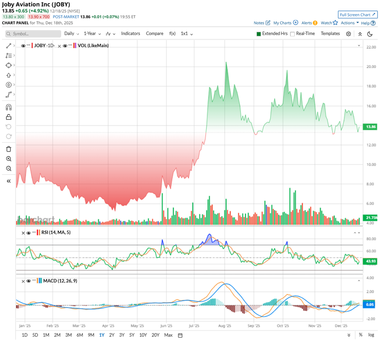Toggle the magnet snap mode
Image resolution: width=381 pixels, height=341 pixels.
[x=8, y=107]
